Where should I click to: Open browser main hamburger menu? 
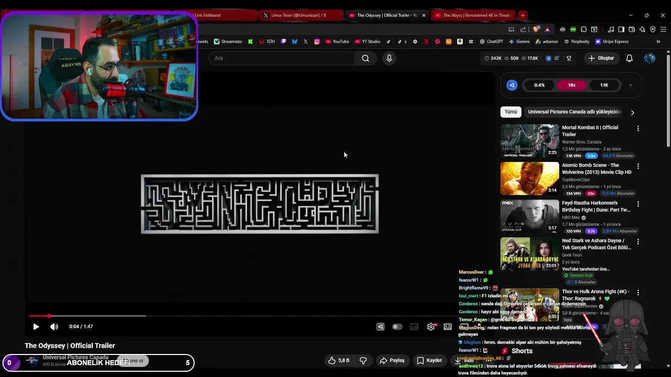pos(663,29)
